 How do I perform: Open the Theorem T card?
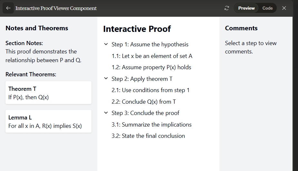point(49,93)
